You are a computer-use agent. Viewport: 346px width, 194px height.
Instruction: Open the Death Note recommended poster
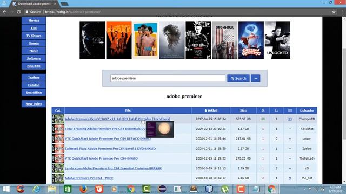pos(198,40)
